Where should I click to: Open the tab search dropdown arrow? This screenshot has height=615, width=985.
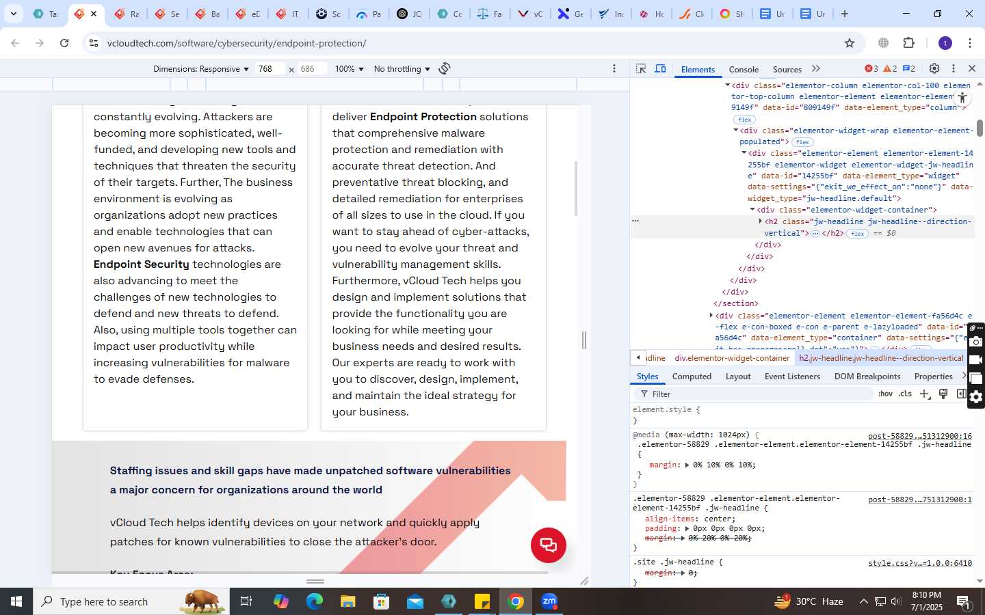[x=13, y=14]
